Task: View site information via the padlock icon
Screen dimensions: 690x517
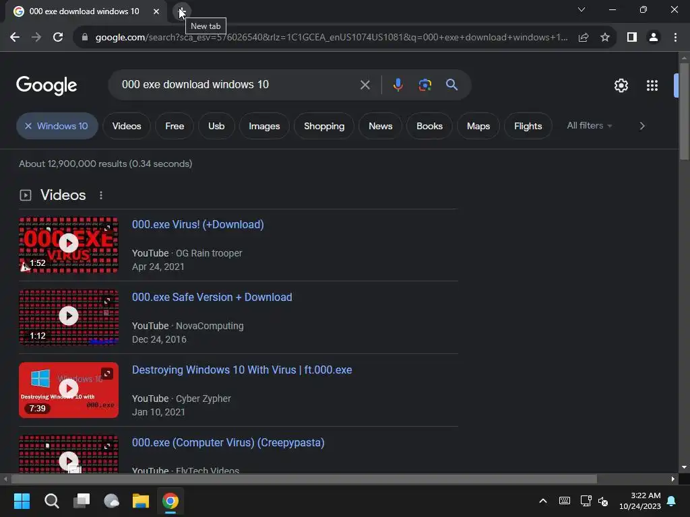Action: (x=84, y=38)
